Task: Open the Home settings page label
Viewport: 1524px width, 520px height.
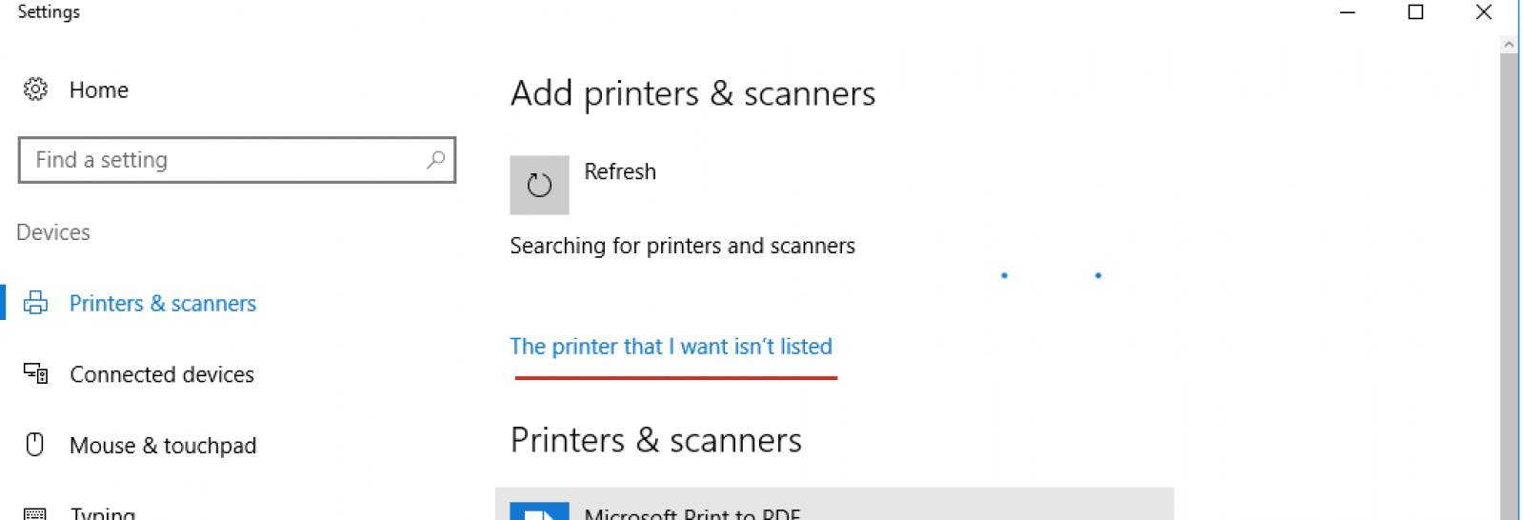Action: (98, 90)
